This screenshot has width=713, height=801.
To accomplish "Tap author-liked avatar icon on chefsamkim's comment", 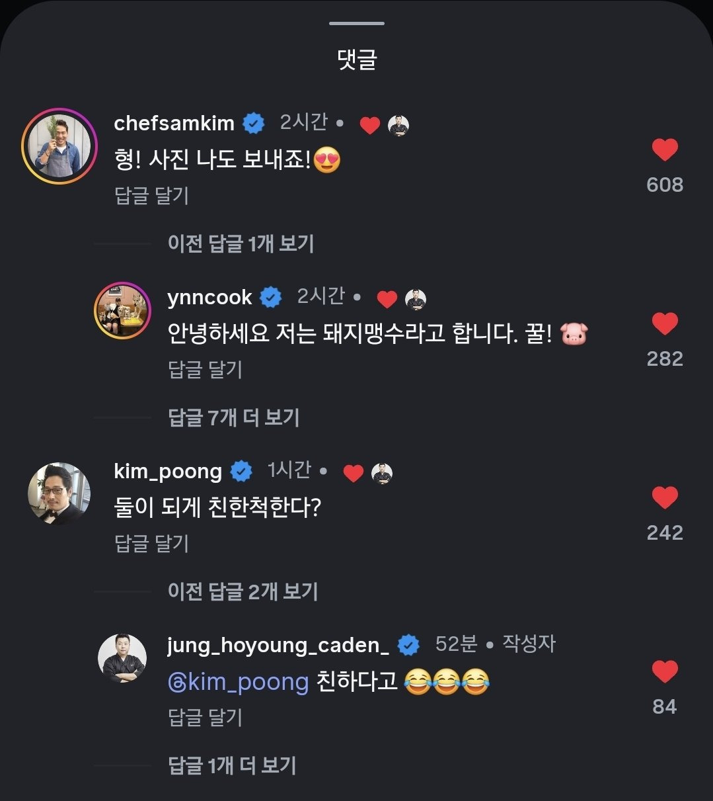I will click(x=398, y=125).
